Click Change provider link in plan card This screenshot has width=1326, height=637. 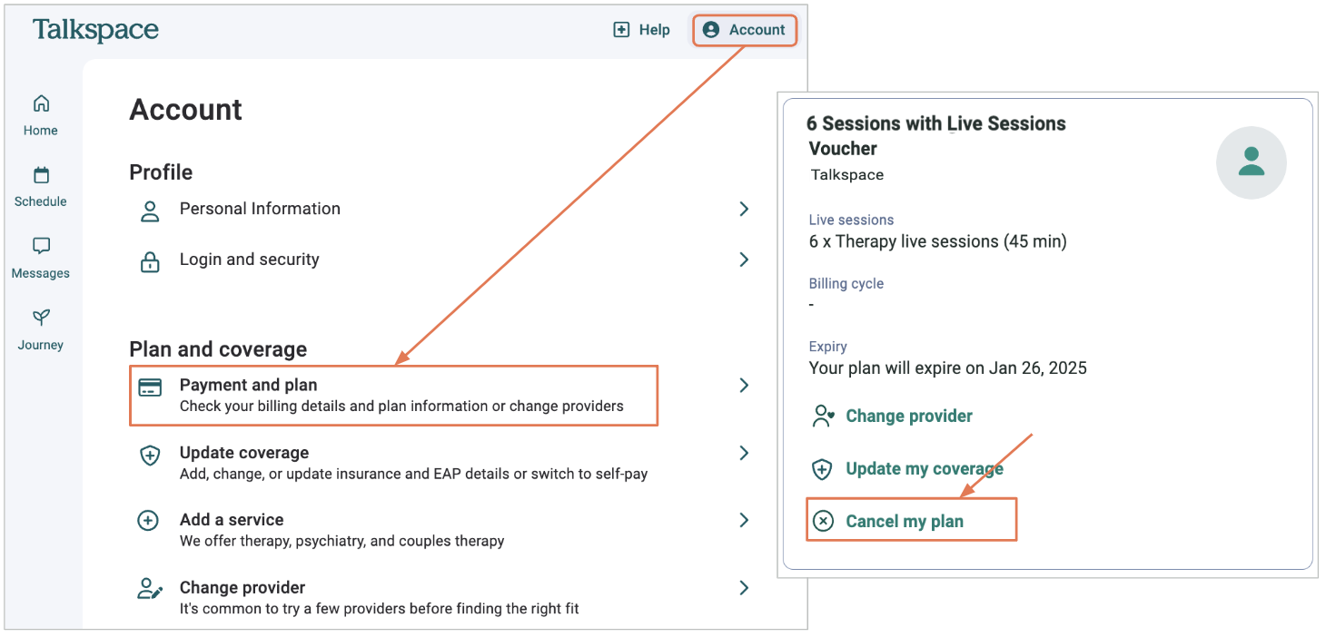pyautogui.click(x=909, y=416)
